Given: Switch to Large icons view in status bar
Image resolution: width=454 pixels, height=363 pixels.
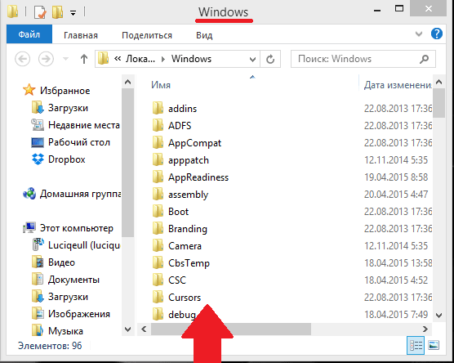Looking at the screenshot, I should click(434, 345).
